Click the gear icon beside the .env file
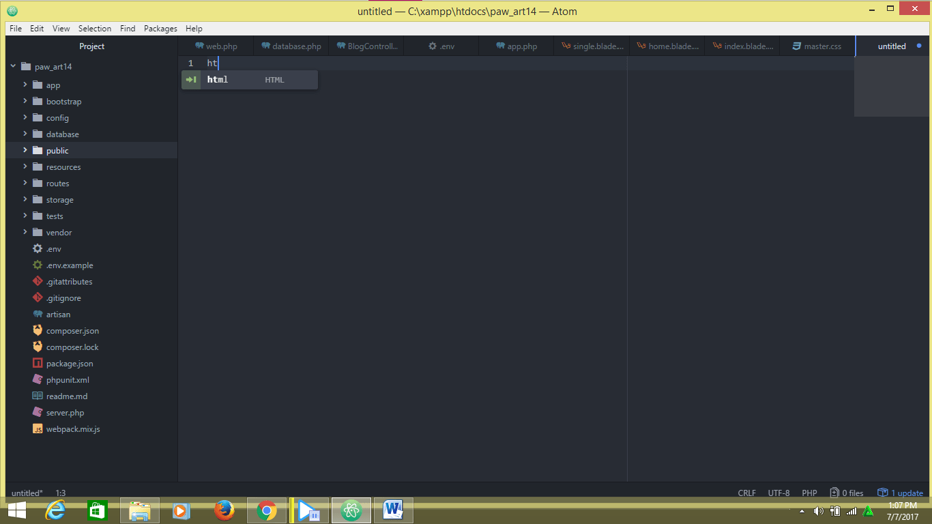 38,248
